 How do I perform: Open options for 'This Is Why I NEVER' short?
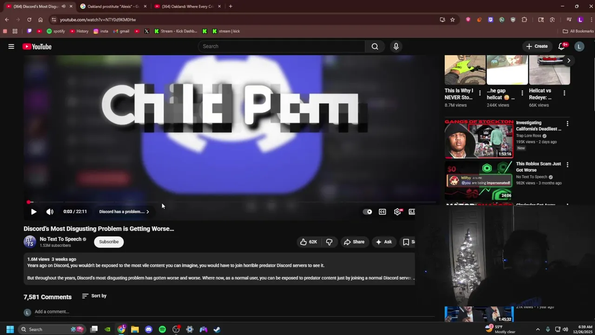point(480,93)
